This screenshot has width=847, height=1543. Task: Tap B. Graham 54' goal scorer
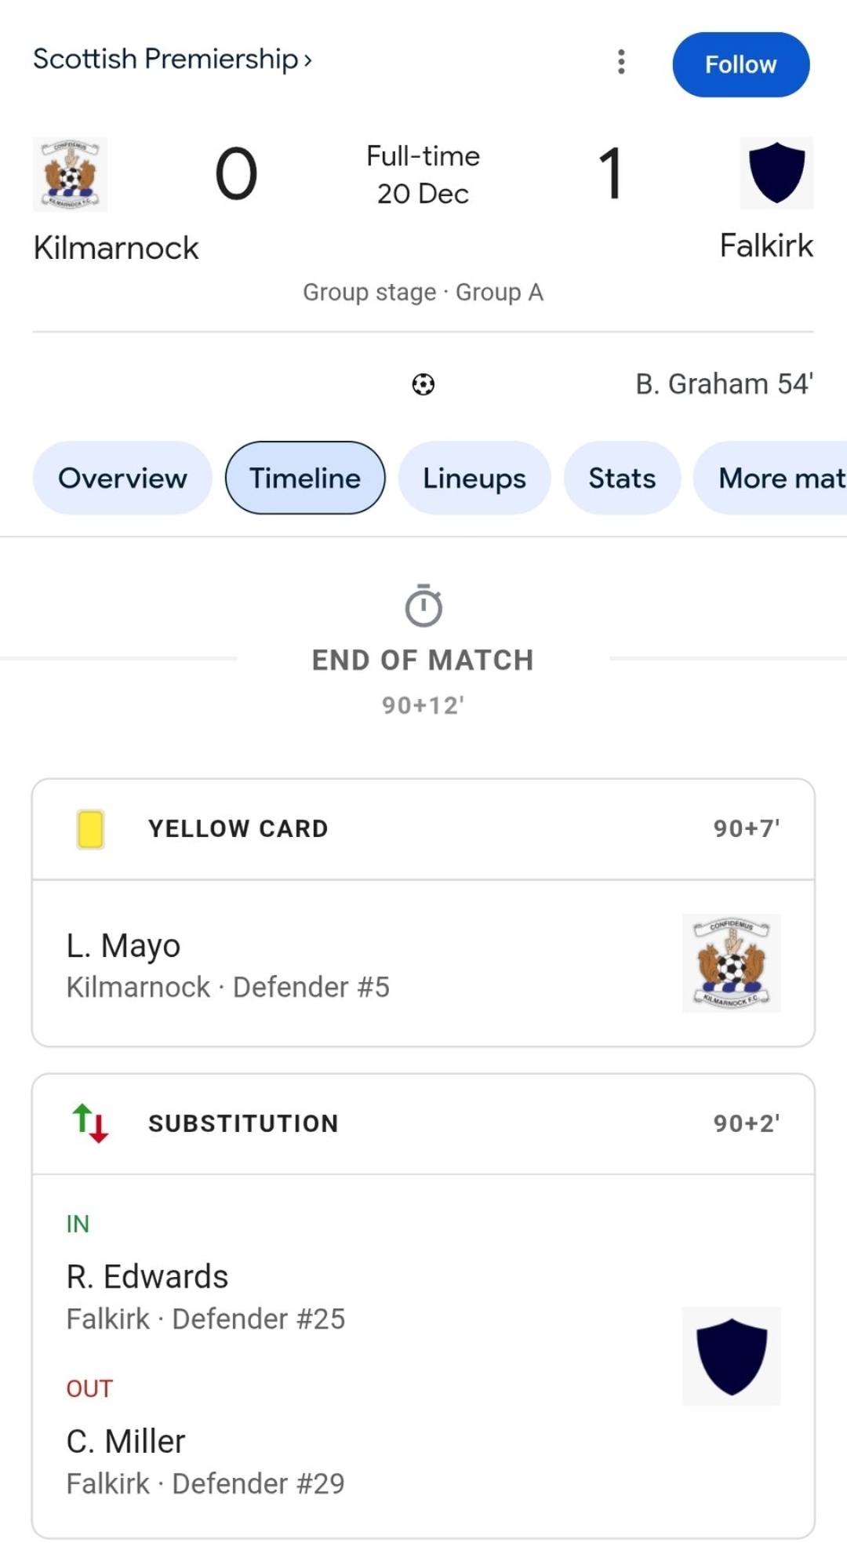(x=724, y=384)
